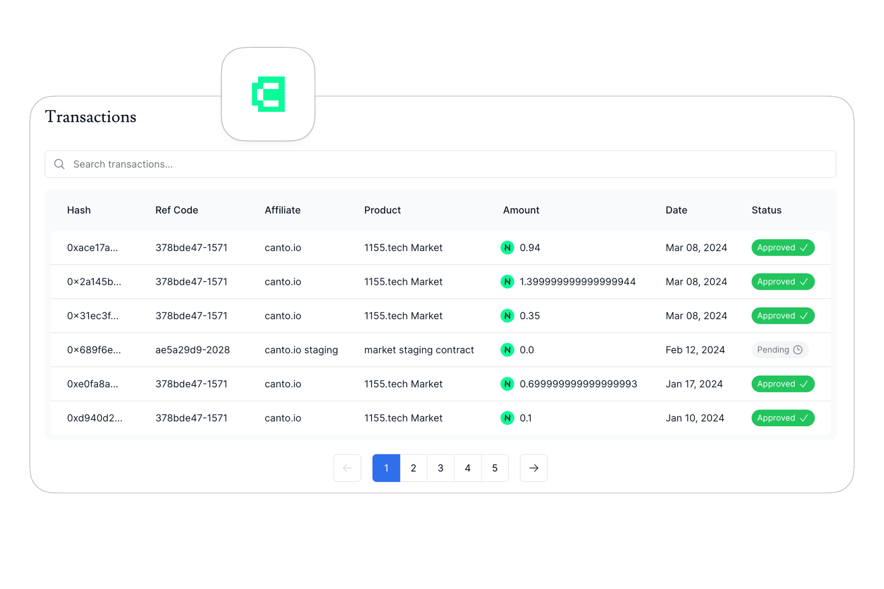Click the Amount column header
884x589 pixels.
(521, 210)
